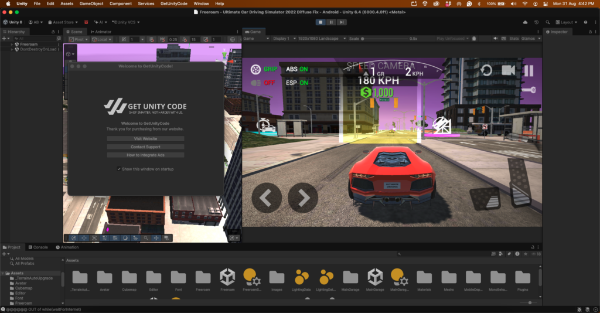
Task: Mute audio in the Game view toolbar
Action: click(x=496, y=39)
